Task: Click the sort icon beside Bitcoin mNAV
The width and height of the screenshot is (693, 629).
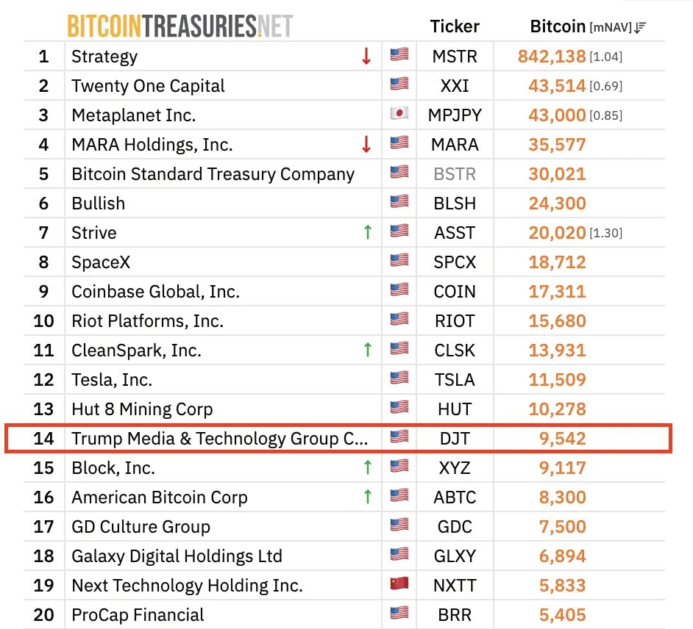Action: (640, 27)
